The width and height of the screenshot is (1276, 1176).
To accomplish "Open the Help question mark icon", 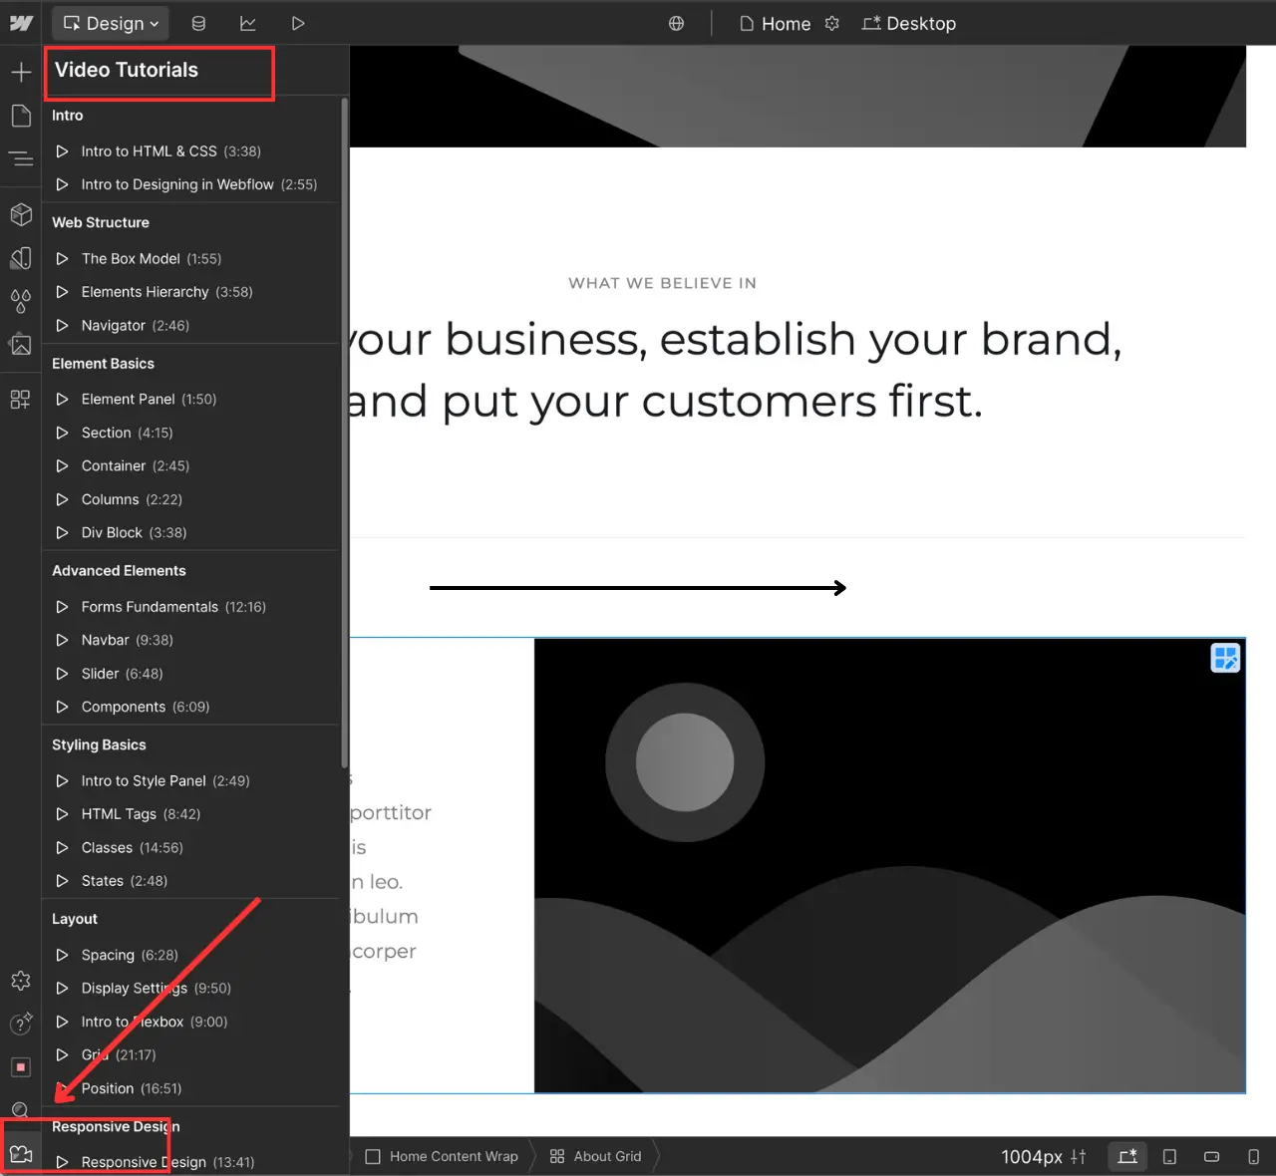I will (21, 1024).
